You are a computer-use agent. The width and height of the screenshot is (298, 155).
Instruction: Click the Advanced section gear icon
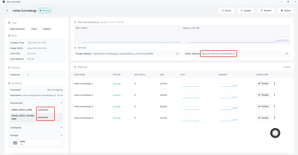(x=9, y=83)
